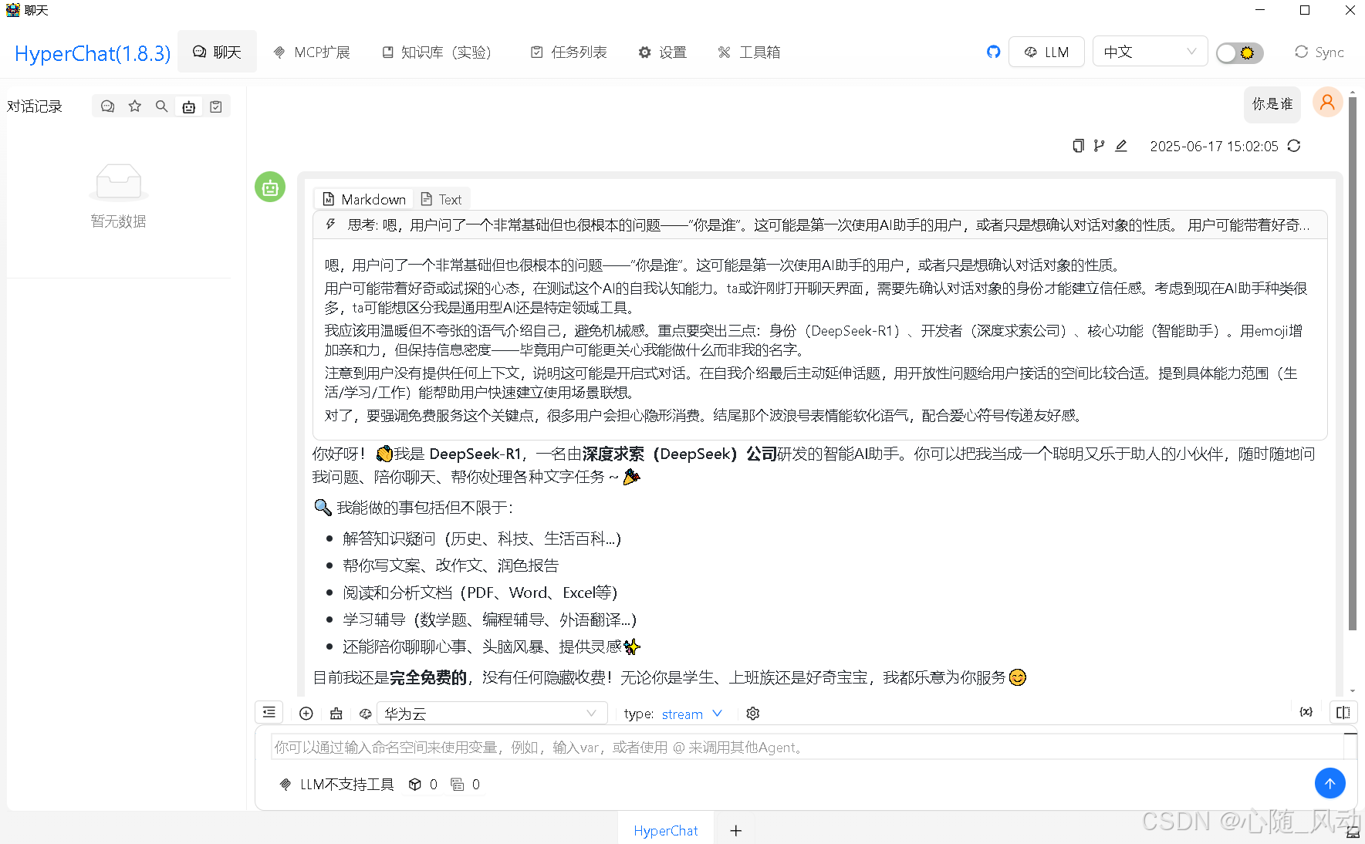
Task: Edit the message with pencil icon
Action: tap(1121, 146)
